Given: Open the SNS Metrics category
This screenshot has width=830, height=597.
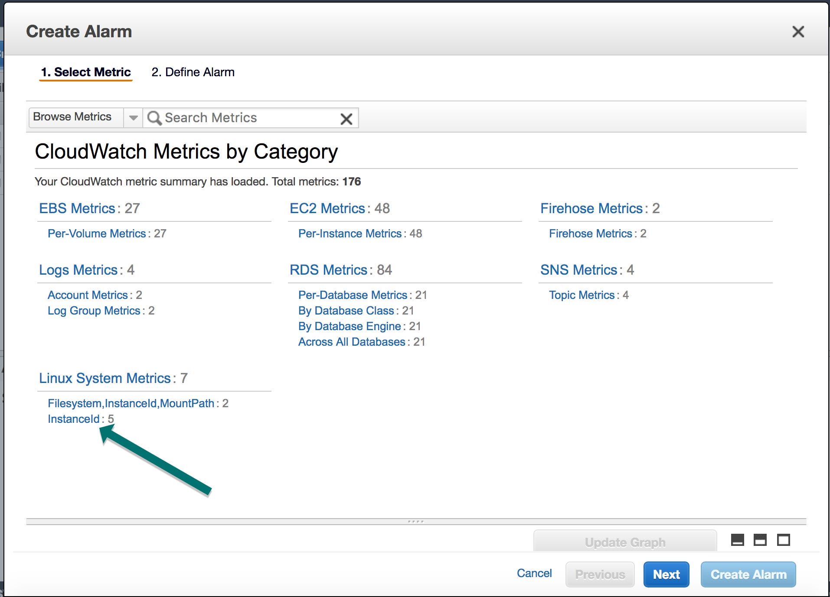Looking at the screenshot, I should coord(579,270).
